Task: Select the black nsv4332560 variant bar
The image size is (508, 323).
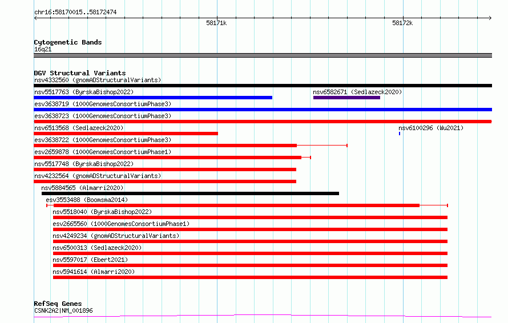Action: (263, 86)
